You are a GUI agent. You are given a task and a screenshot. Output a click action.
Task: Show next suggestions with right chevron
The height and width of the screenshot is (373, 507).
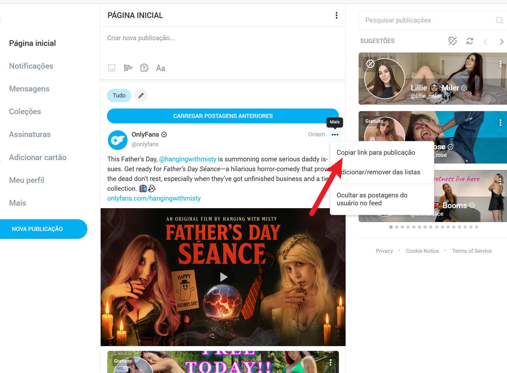pos(502,41)
